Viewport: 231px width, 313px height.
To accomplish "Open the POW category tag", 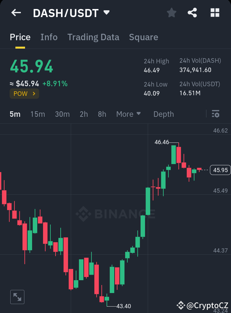I will (x=24, y=93).
